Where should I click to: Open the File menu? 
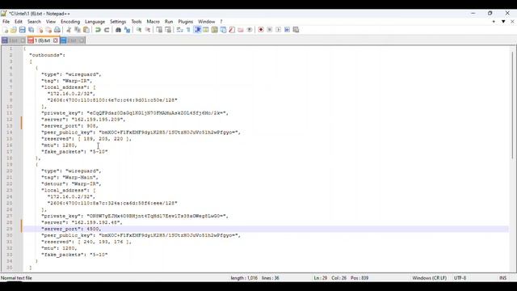(6, 22)
